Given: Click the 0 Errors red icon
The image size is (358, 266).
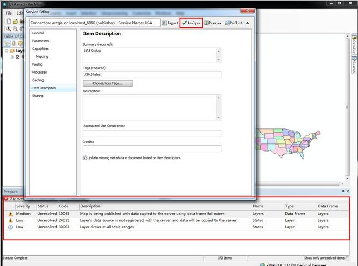Looking at the screenshot, I should (x=6, y=198).
